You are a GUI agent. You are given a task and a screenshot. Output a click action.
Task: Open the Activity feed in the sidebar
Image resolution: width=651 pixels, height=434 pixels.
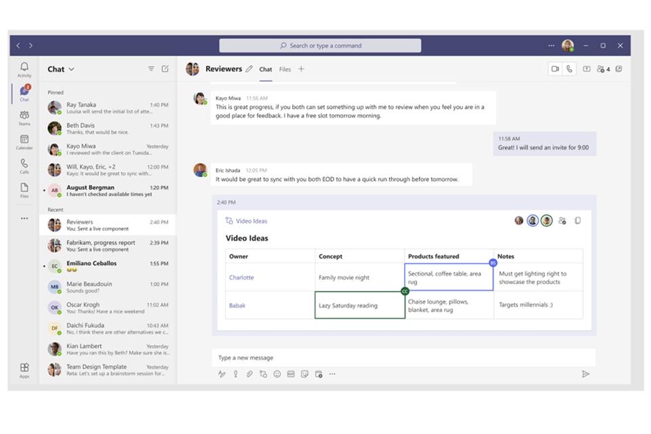[24, 69]
